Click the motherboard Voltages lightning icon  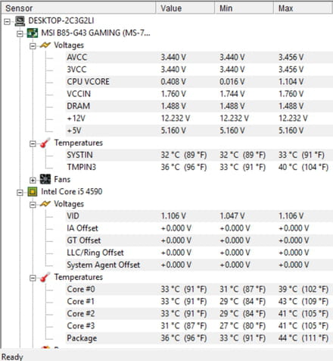click(x=45, y=46)
